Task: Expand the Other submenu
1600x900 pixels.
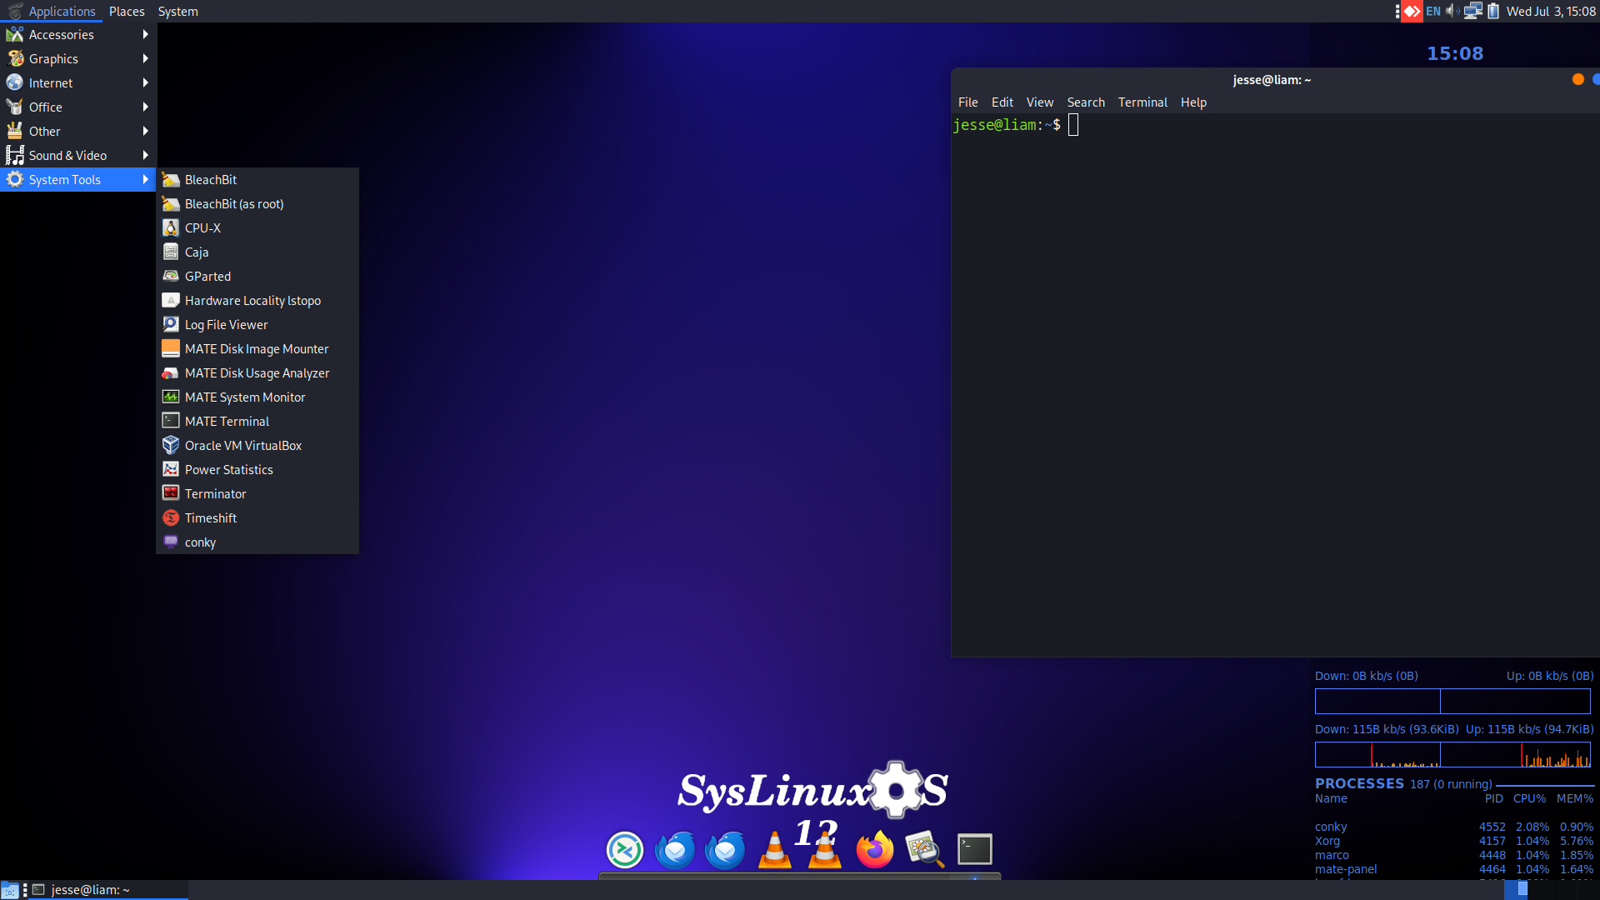Action: point(78,132)
